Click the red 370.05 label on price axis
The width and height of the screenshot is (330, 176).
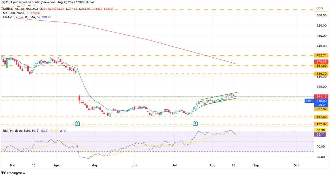click(321, 62)
